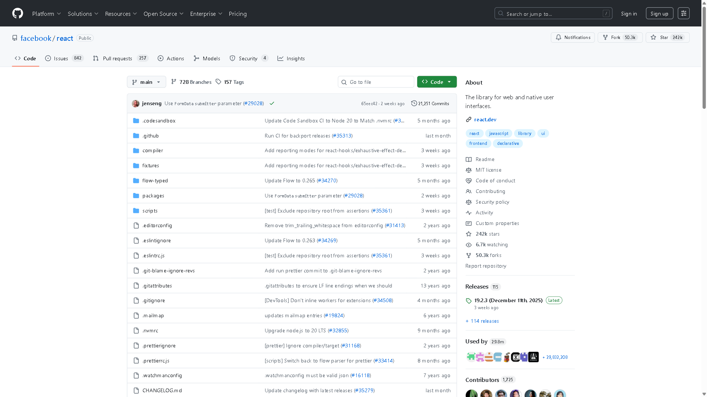Viewport: 707px width, 397px height.
Task: Expand the green Code download dropdown
Action: [437, 82]
